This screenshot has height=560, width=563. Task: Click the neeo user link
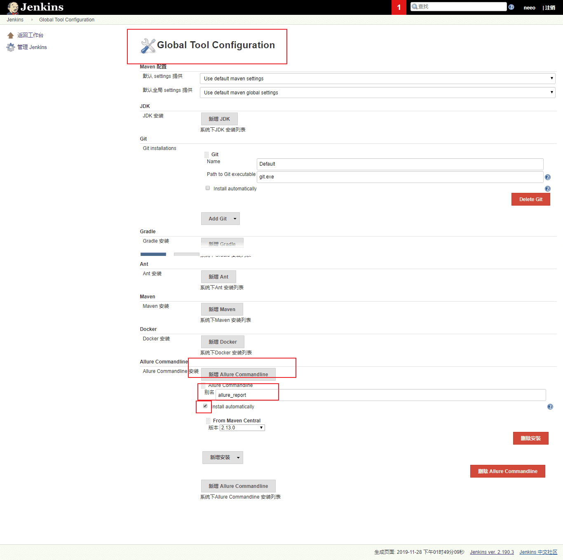[530, 8]
